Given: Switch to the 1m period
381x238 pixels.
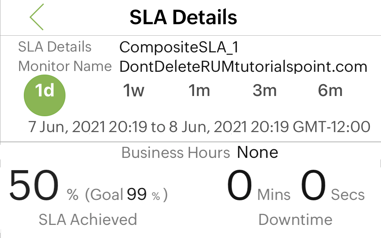Looking at the screenshot, I should (200, 90).
